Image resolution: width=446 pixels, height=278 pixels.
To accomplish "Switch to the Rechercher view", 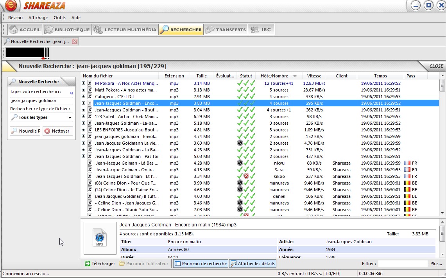I will (x=181, y=30).
